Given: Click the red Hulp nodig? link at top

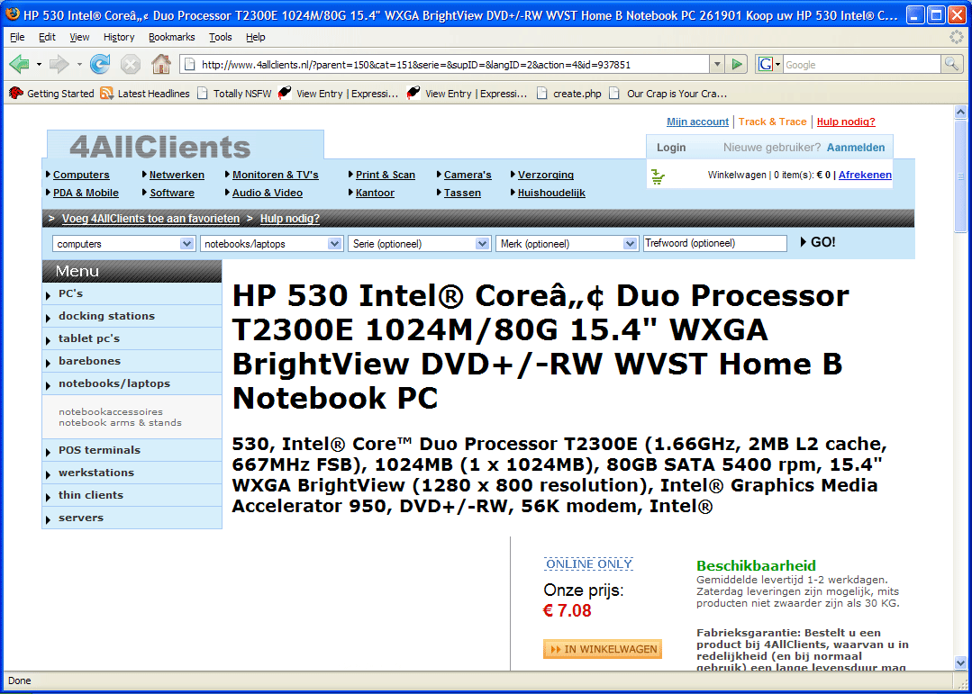Looking at the screenshot, I should (x=846, y=122).
